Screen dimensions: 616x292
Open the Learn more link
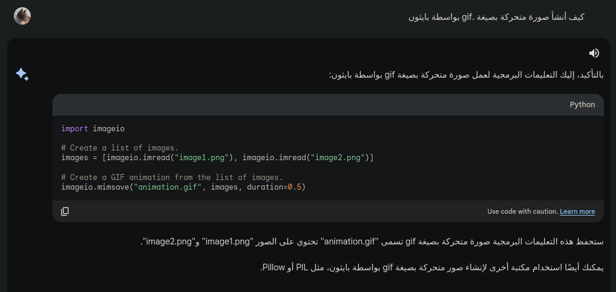[577, 211]
